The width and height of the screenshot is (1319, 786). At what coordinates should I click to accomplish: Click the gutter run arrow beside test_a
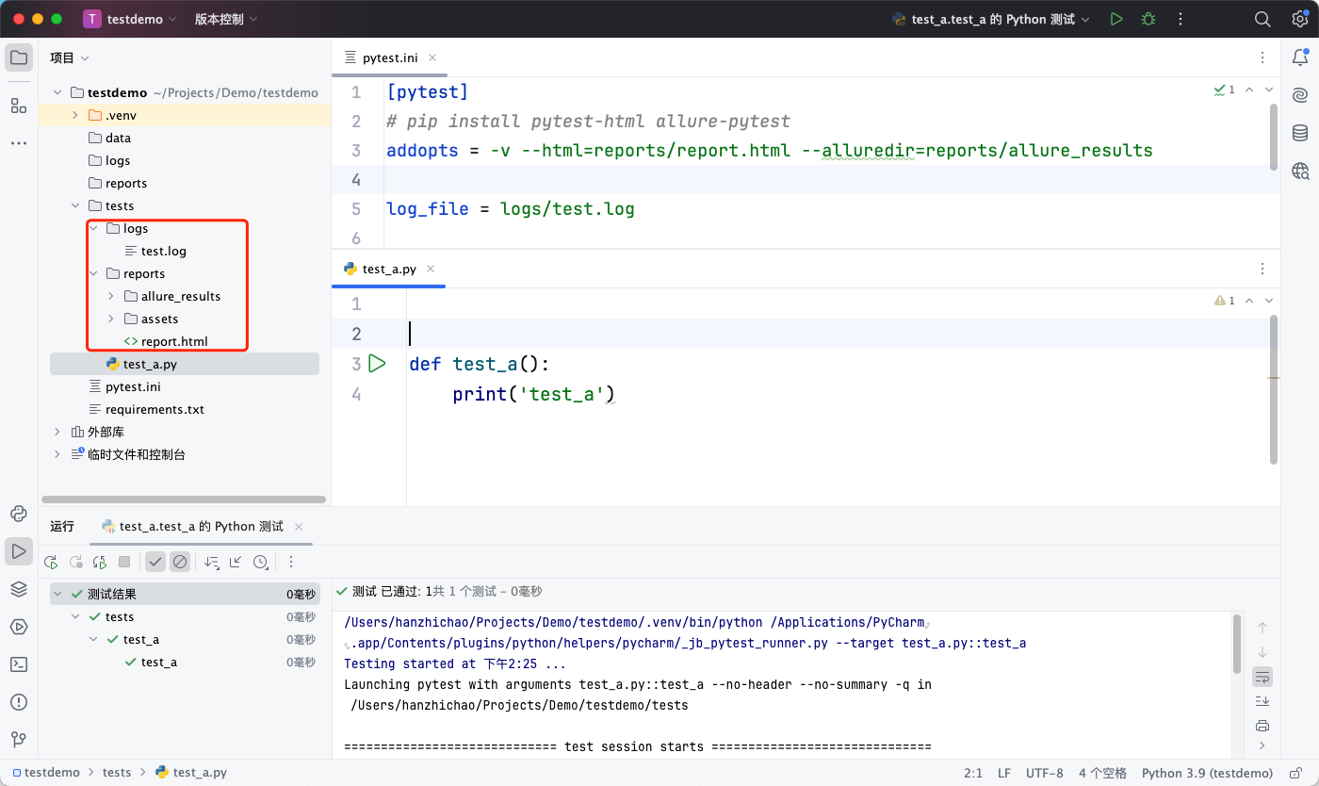coord(377,364)
